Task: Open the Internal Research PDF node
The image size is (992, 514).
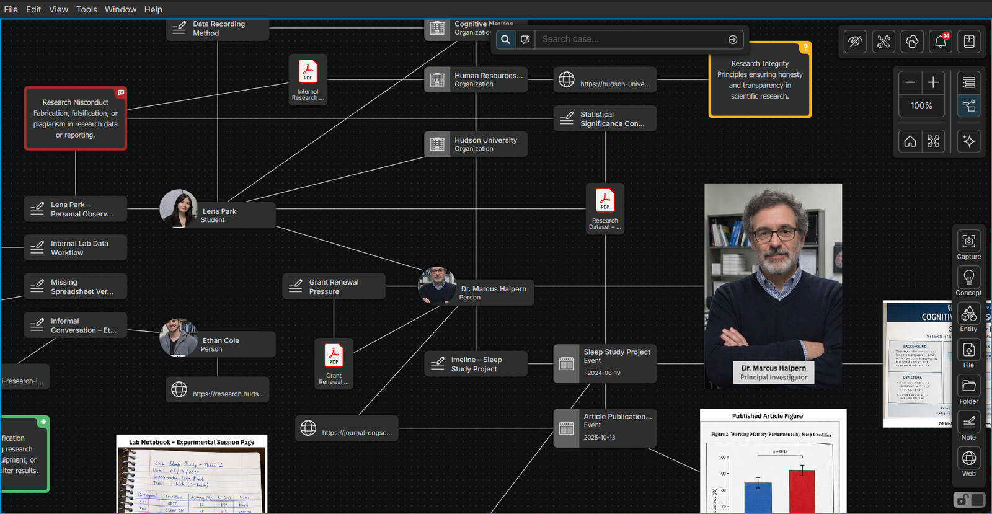Action: tap(308, 79)
